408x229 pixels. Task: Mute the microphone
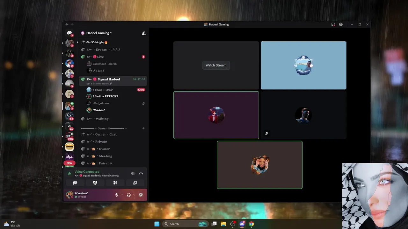(x=117, y=195)
